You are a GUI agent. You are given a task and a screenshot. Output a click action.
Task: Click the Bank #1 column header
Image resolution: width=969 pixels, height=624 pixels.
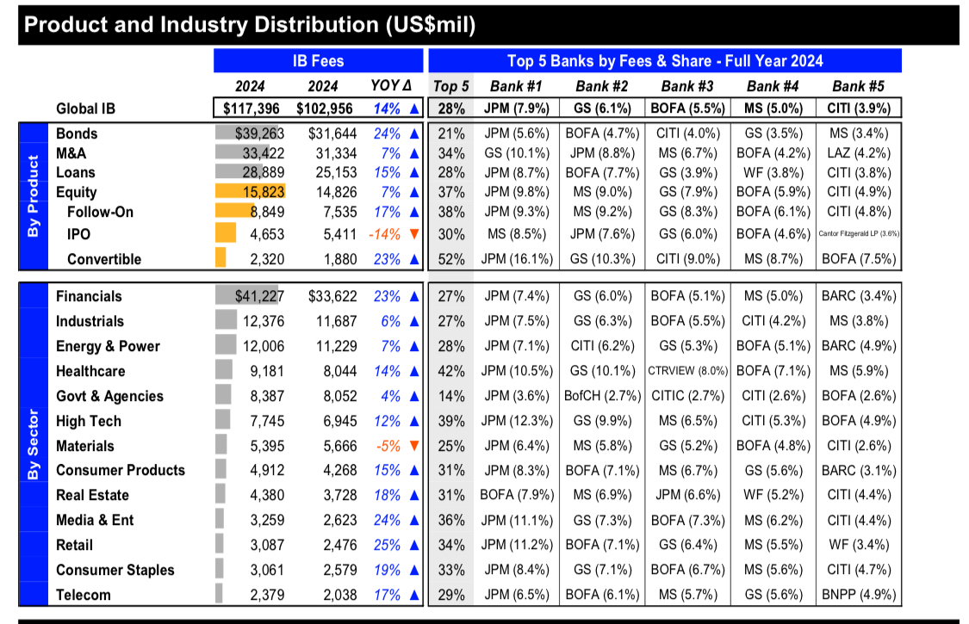pyautogui.click(x=516, y=86)
